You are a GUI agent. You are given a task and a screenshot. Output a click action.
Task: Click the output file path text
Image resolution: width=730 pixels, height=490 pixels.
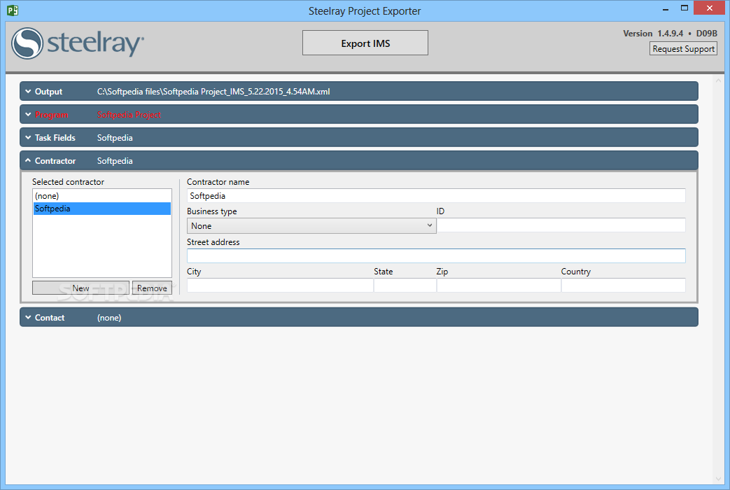pos(213,91)
